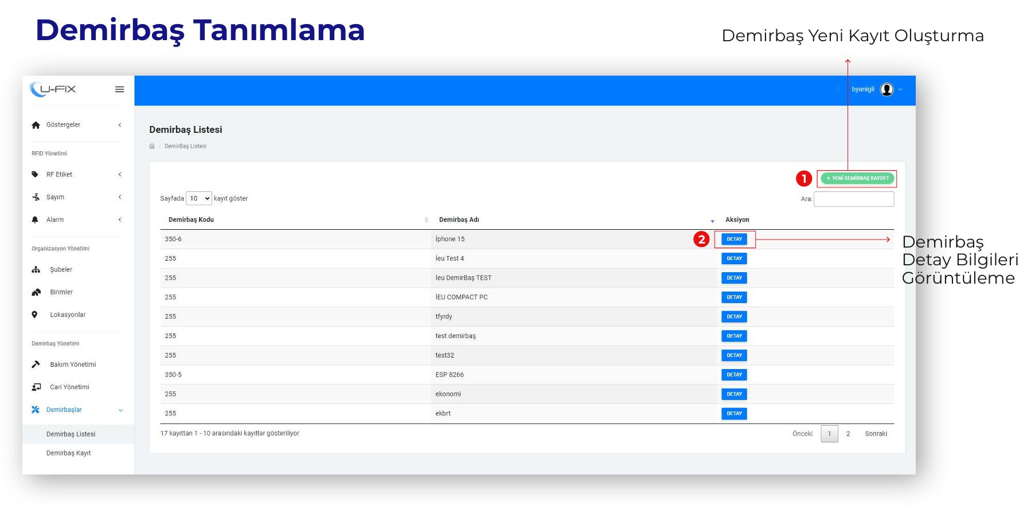Viewport: 1027px width, 506px height.
Task: Sort by Demirbaş Kodu column
Action: 191,219
